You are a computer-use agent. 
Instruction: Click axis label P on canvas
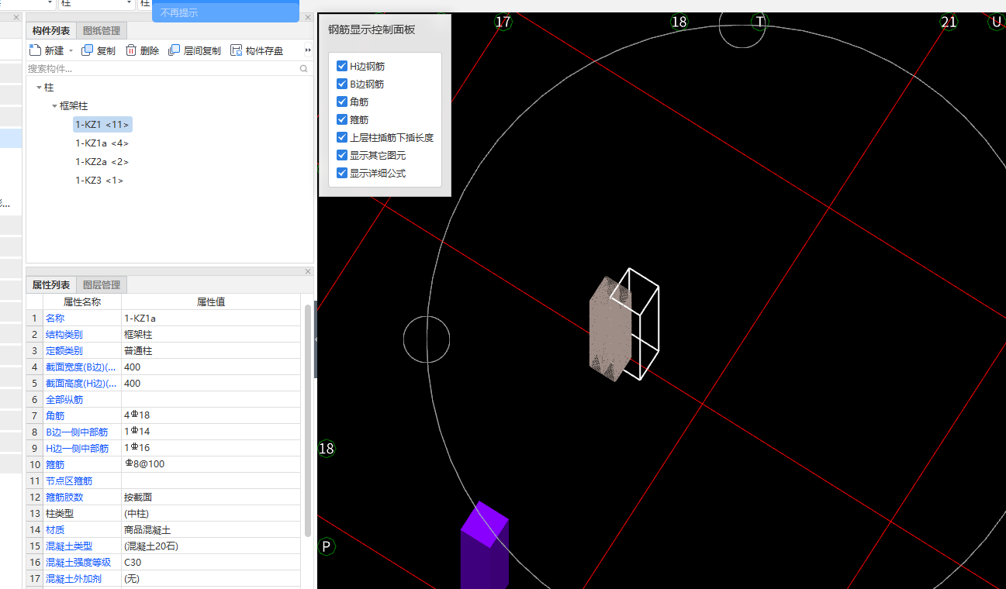coord(327,547)
